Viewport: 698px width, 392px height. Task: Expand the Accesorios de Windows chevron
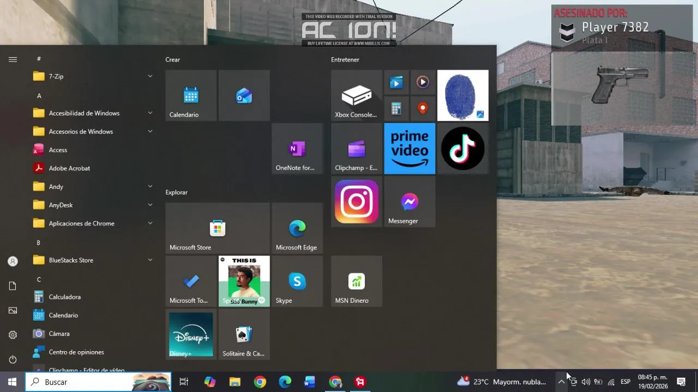point(150,131)
